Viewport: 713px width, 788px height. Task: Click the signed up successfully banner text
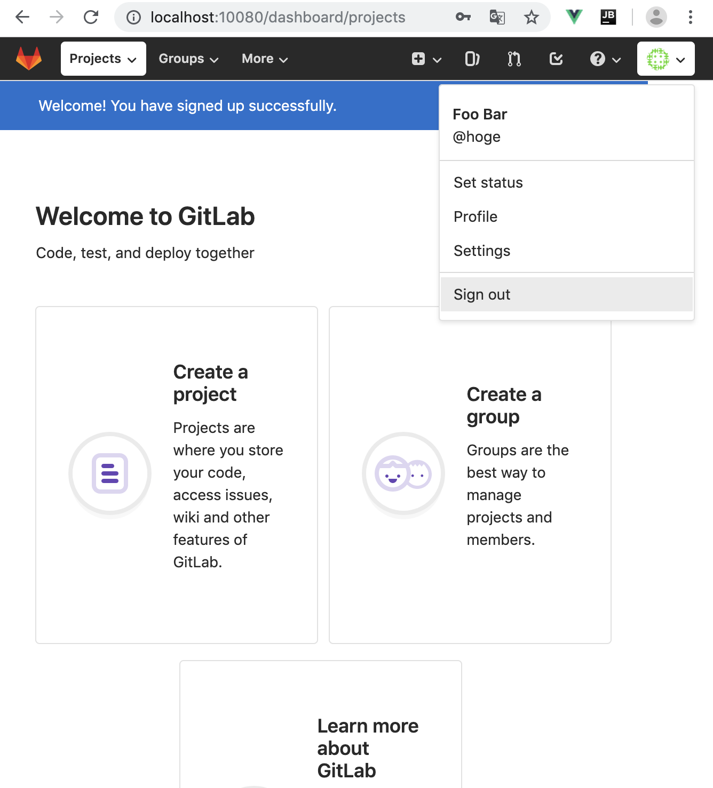coord(187,106)
